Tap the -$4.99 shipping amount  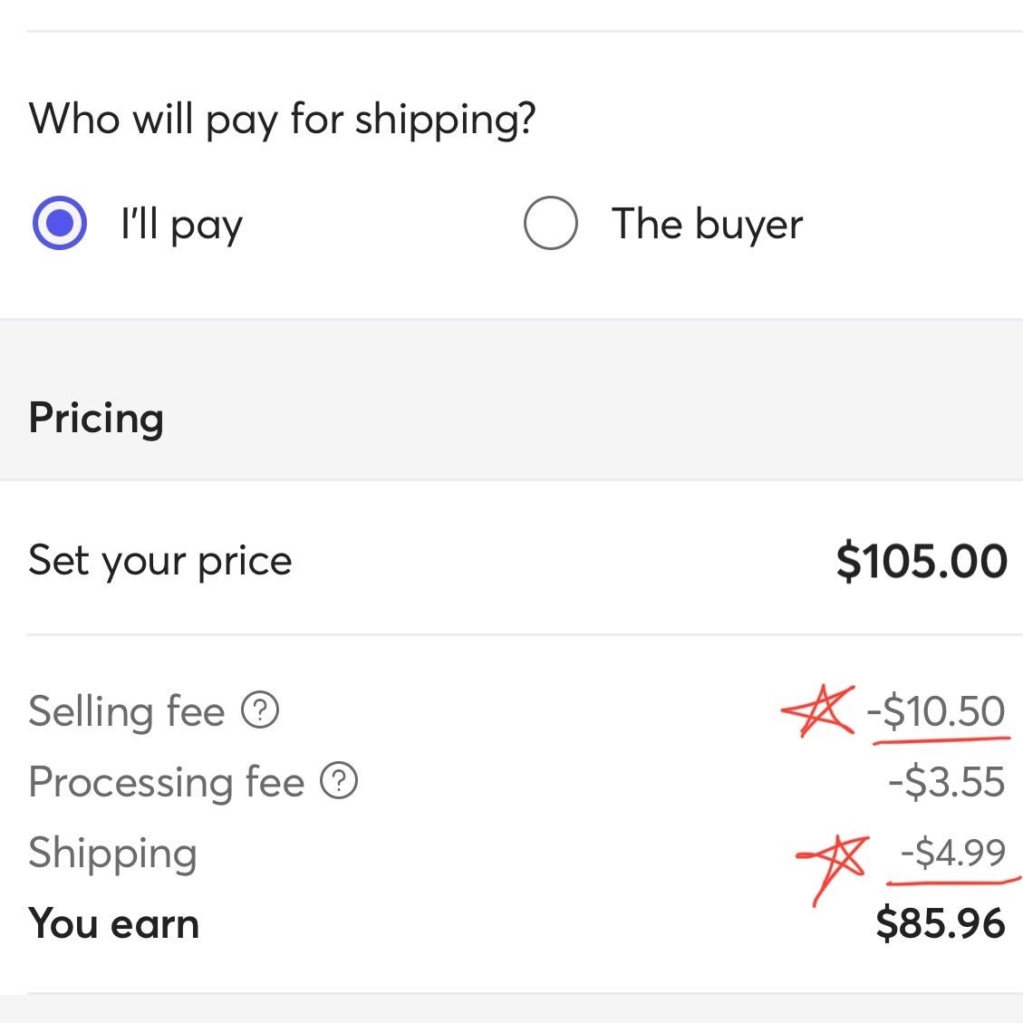point(952,852)
